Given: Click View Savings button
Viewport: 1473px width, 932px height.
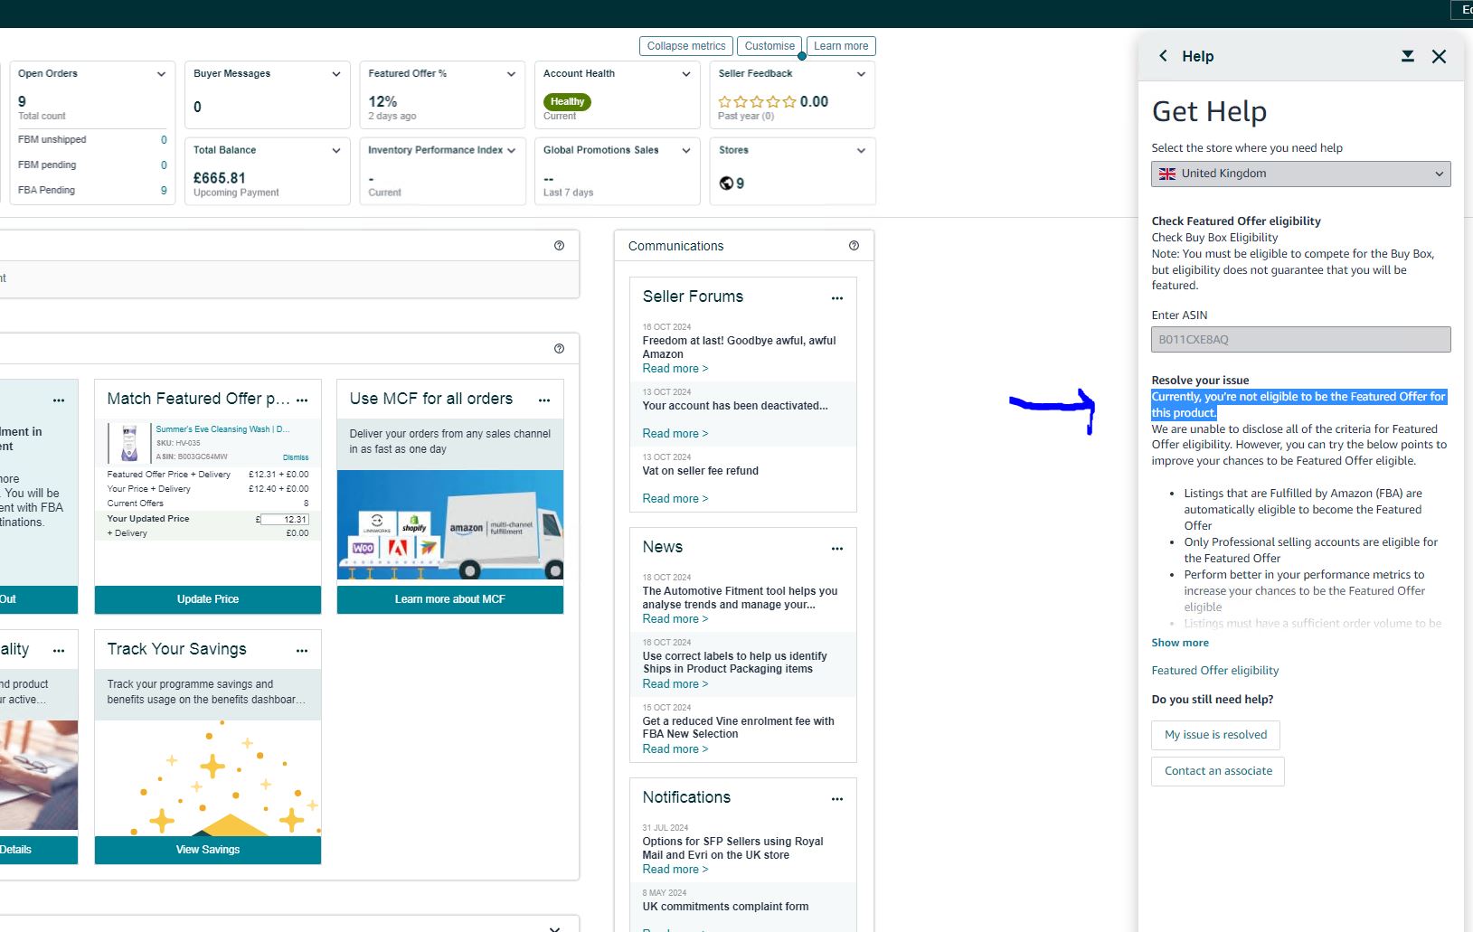Looking at the screenshot, I should click(208, 850).
